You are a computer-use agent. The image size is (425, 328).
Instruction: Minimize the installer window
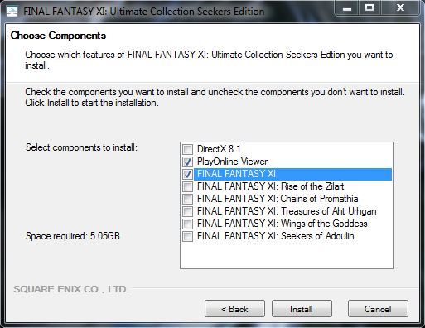347,8
